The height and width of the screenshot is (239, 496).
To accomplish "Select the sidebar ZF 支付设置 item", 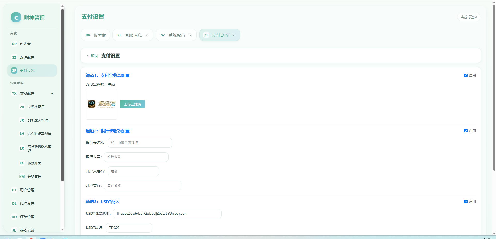I will click(x=32, y=70).
